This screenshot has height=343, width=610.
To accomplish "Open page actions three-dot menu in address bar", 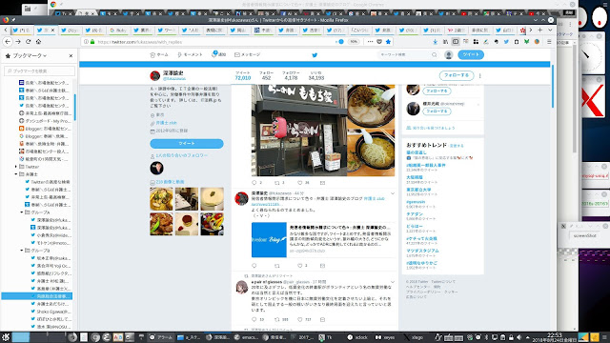I will (370, 42).
